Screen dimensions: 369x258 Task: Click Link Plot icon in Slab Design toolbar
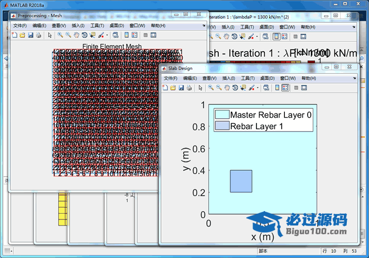265,88
